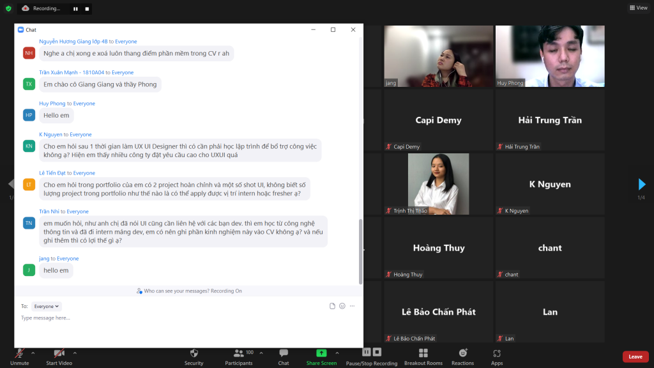The image size is (654, 368).
Task: Turn on camera with Start Video
Action: [59, 357]
